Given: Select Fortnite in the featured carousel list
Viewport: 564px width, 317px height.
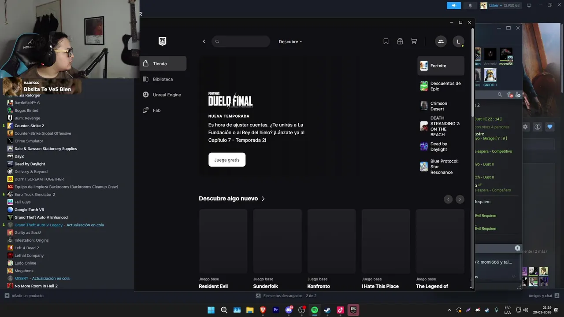Looking at the screenshot, I should click(x=441, y=66).
